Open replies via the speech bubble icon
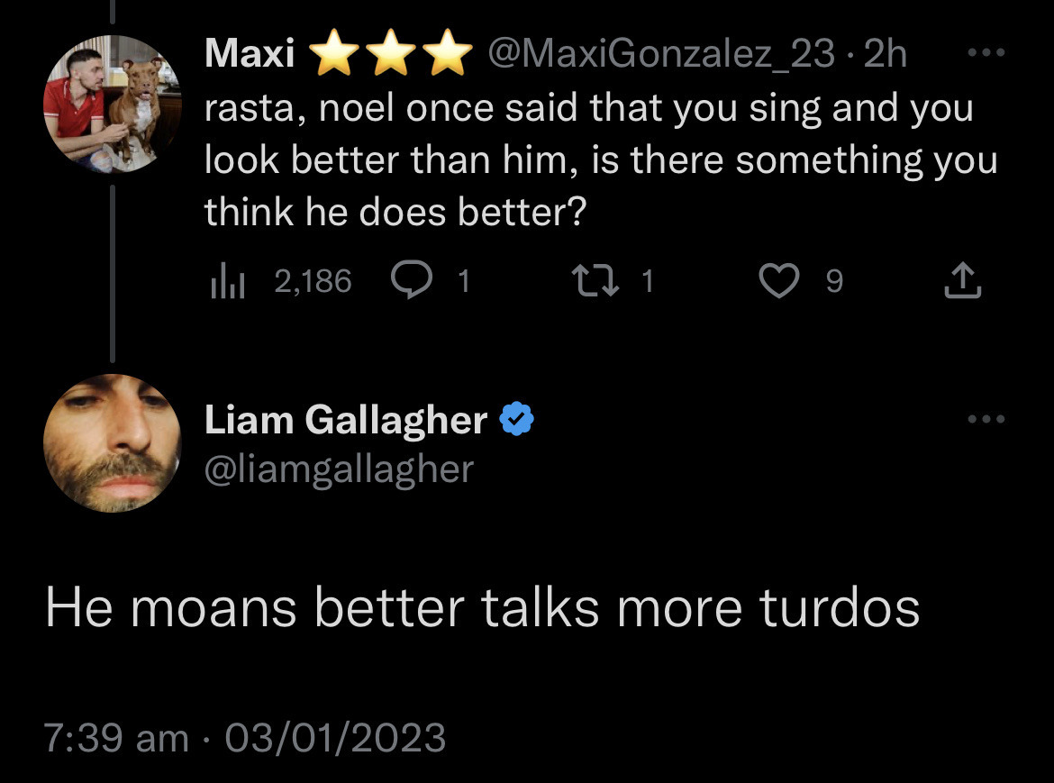This screenshot has height=783, width=1054. click(x=412, y=279)
